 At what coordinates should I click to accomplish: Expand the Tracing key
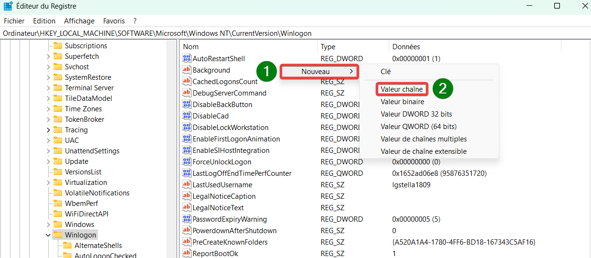[48, 130]
